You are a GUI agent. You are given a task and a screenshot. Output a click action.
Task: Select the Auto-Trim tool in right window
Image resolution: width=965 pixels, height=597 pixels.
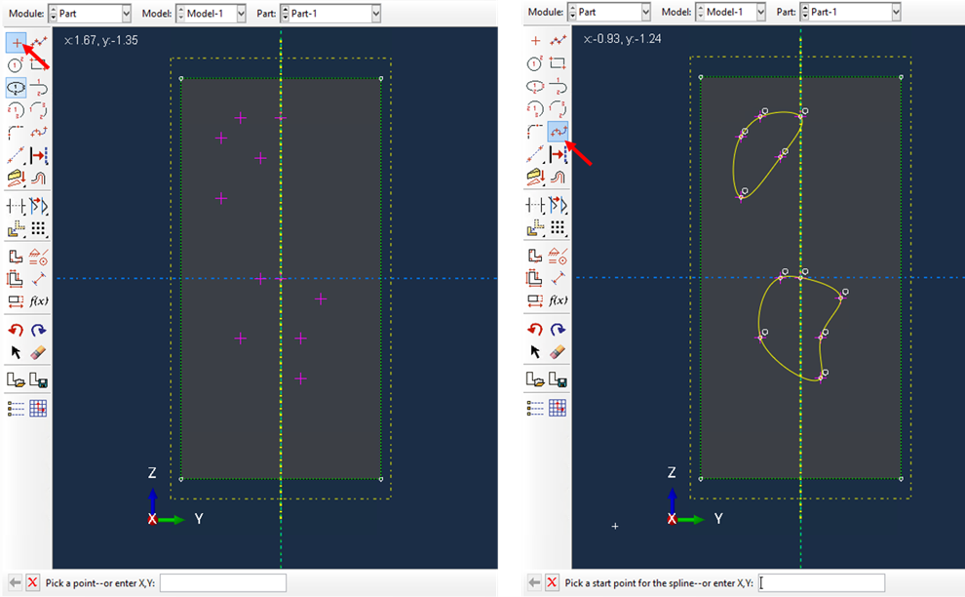tap(535, 205)
